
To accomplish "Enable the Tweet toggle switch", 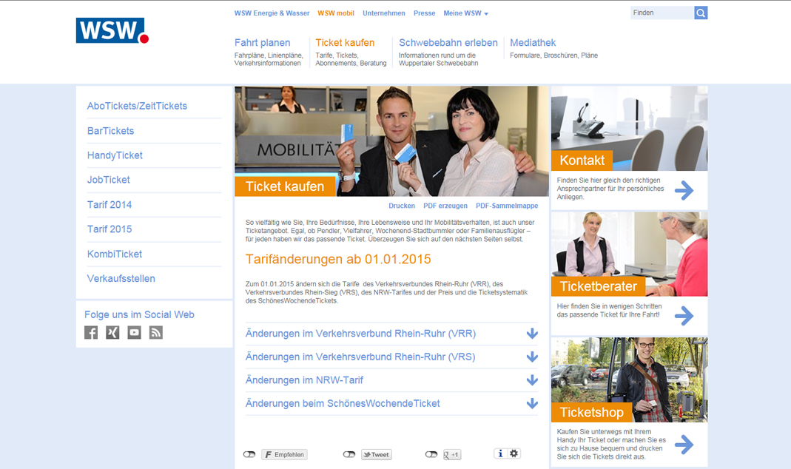I will coord(349,454).
